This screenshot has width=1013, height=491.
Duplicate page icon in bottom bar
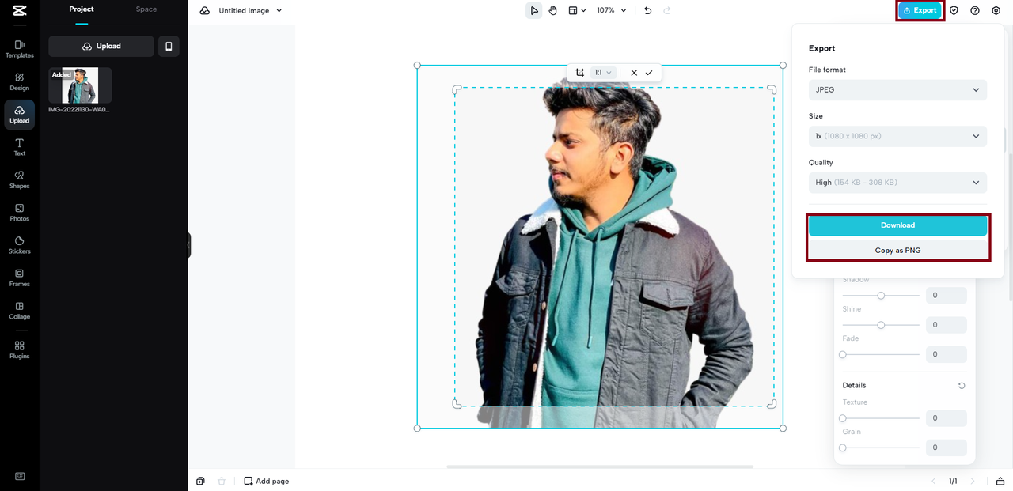pos(201,481)
